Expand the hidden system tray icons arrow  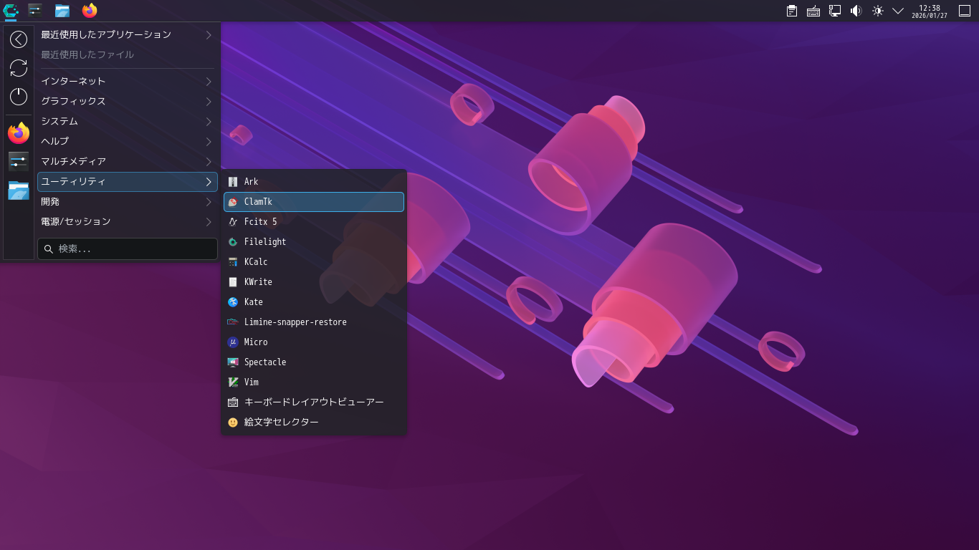tap(898, 11)
